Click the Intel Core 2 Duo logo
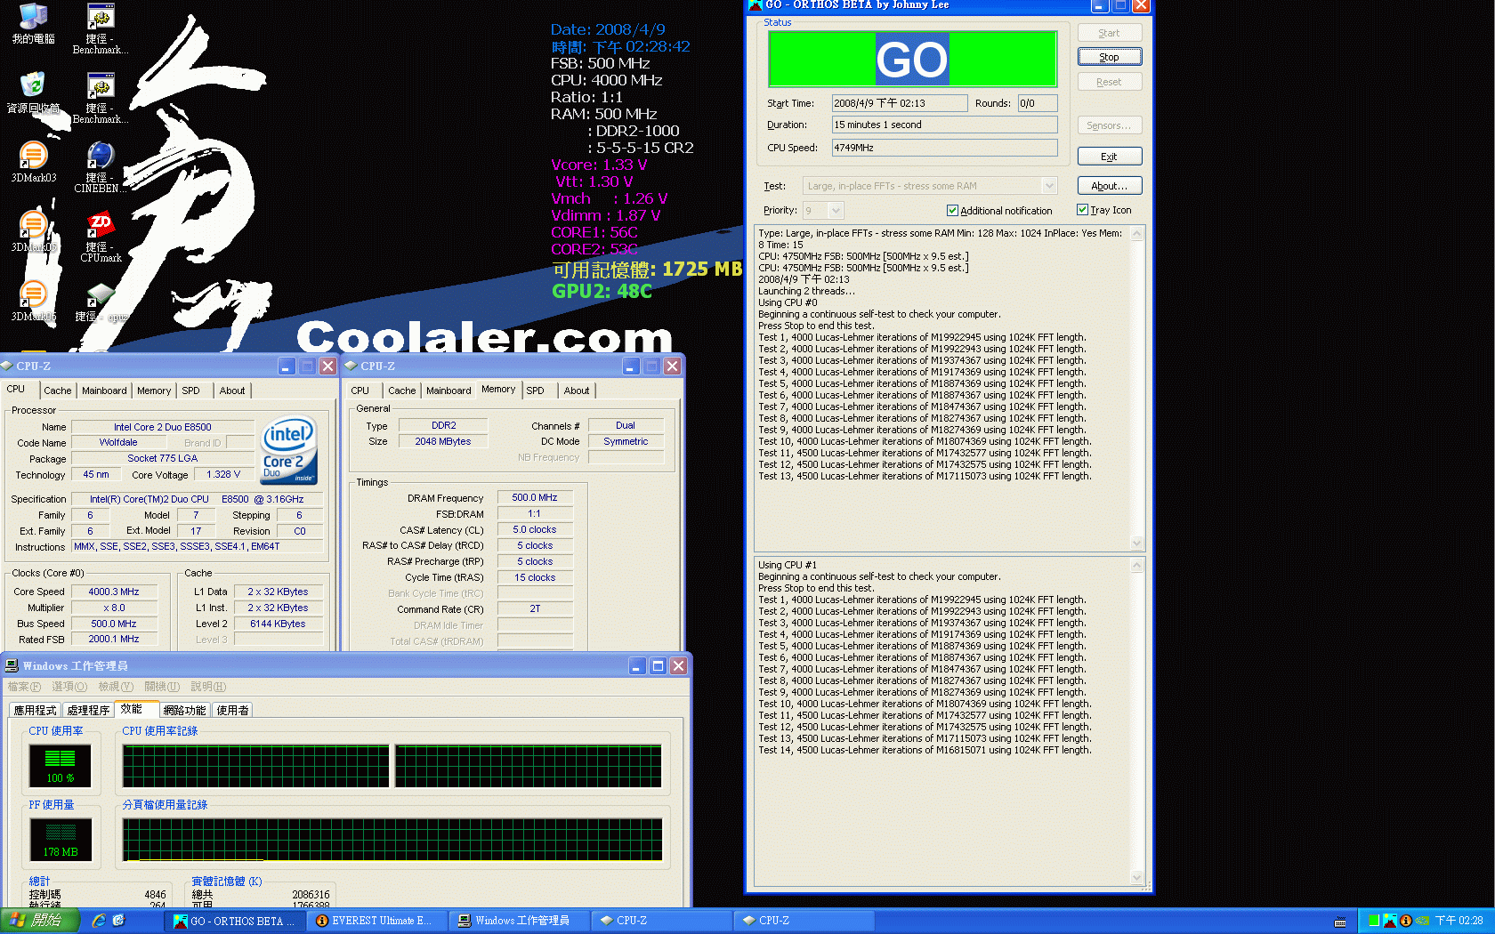 (288, 449)
